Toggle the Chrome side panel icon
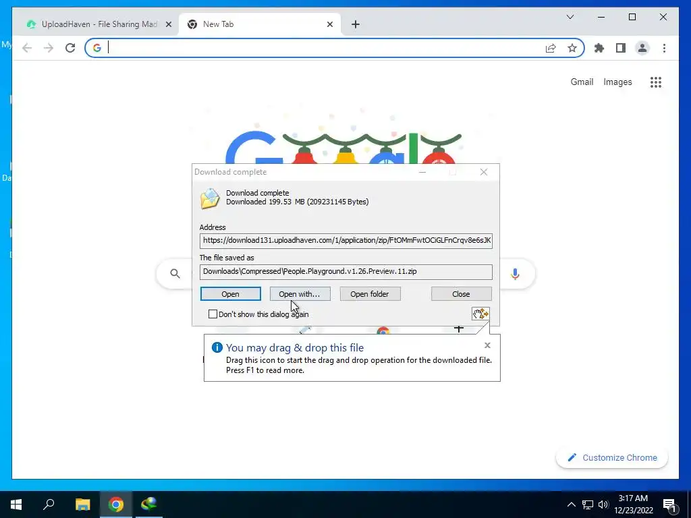Image resolution: width=691 pixels, height=518 pixels. tap(621, 48)
